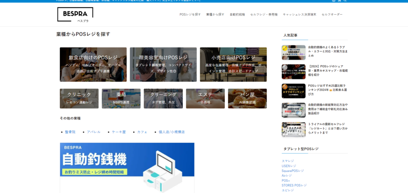Select the エステ category tile

(205, 98)
